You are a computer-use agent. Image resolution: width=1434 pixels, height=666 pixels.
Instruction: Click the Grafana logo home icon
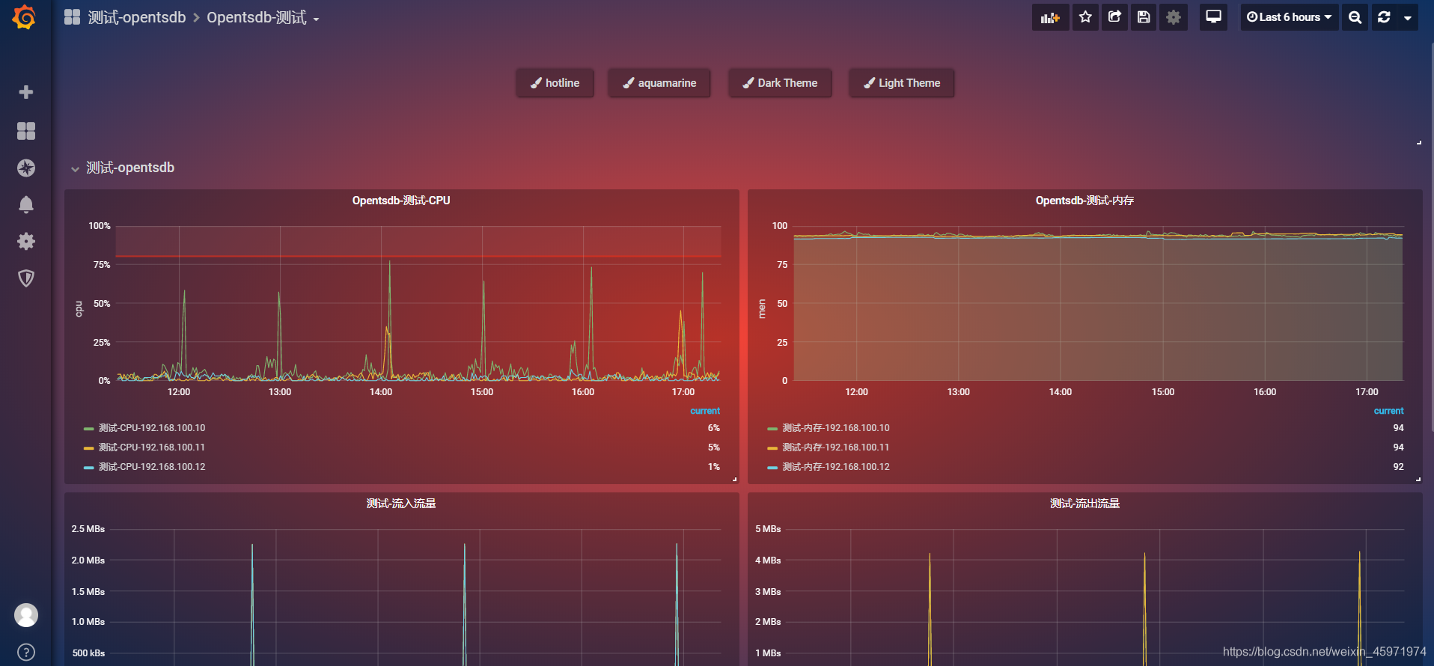coord(25,17)
